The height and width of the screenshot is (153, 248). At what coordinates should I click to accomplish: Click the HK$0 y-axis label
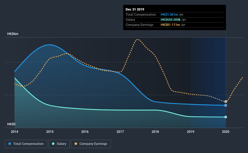11,124
